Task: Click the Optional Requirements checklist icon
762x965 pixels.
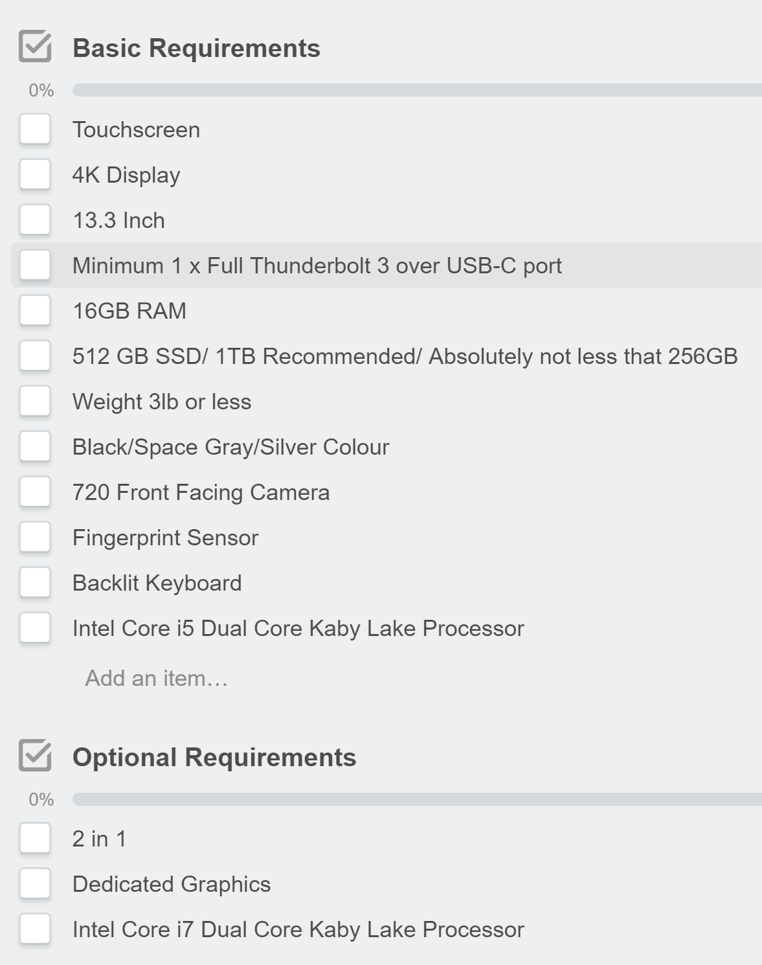Action: [x=36, y=756]
